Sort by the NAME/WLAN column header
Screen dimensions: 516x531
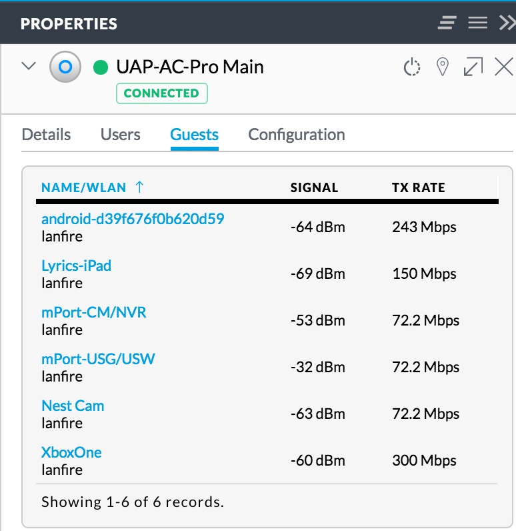[83, 187]
